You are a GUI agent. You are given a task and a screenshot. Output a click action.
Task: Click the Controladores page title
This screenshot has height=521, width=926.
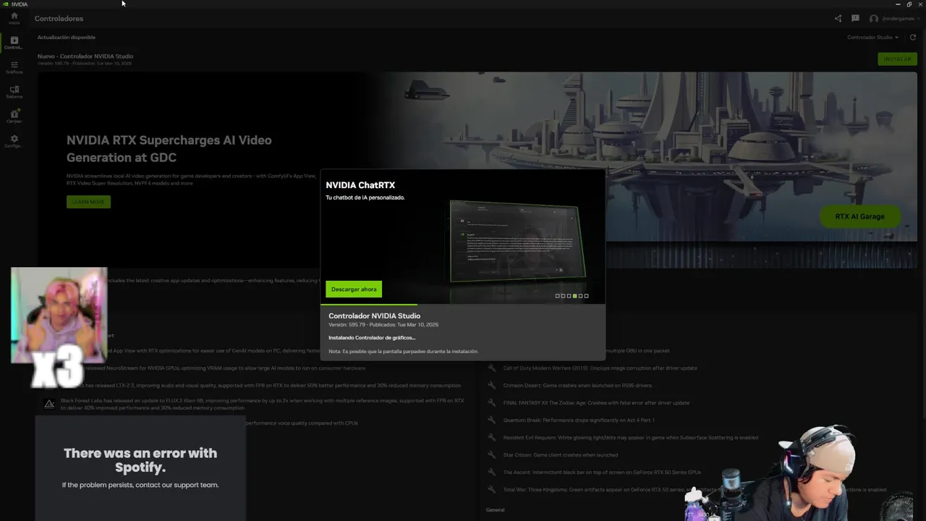(59, 19)
